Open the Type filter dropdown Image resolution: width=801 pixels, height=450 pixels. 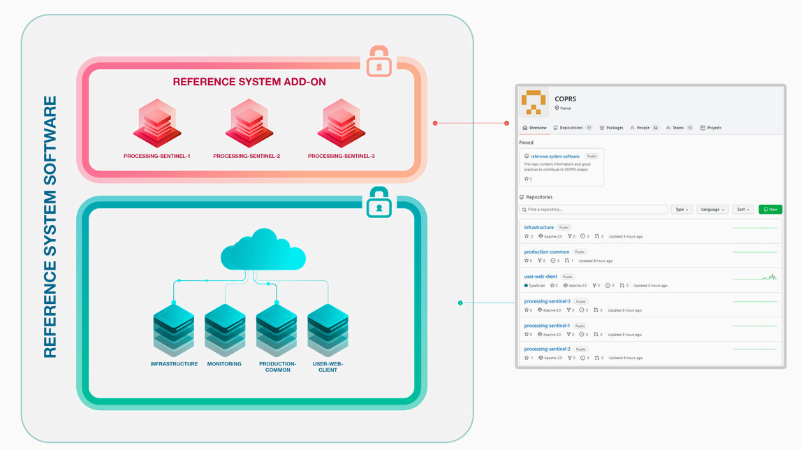pyautogui.click(x=682, y=210)
